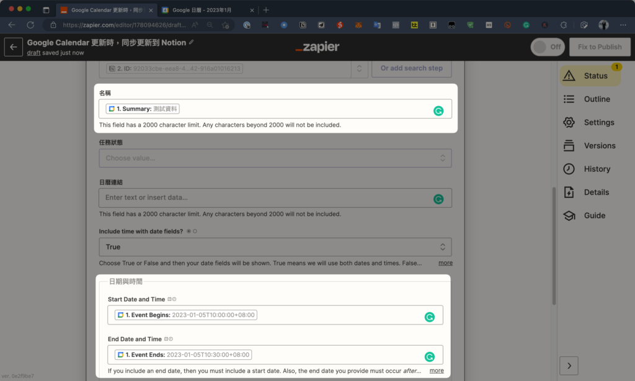Click the page vertical scrollbar
The image size is (635, 381).
(x=554, y=246)
